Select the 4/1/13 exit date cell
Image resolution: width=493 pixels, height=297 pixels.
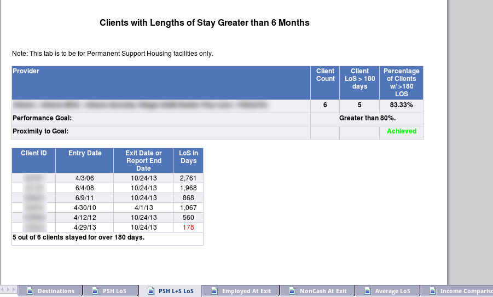tap(143, 208)
